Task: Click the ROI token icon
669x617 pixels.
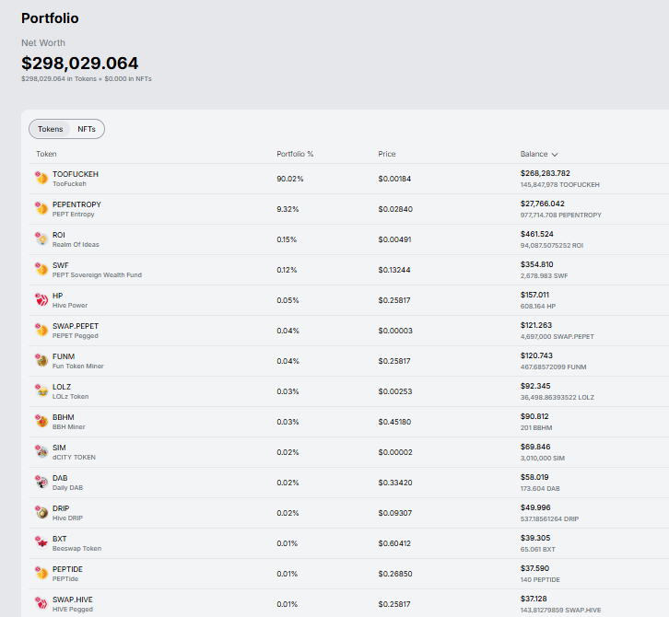Action: (41, 239)
